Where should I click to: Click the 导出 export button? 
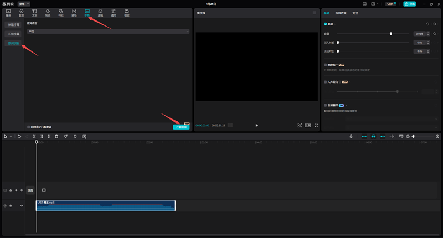pos(409,3)
